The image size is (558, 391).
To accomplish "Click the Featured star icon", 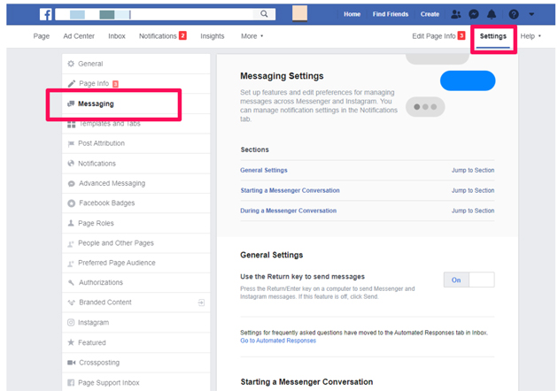I will click(x=71, y=342).
